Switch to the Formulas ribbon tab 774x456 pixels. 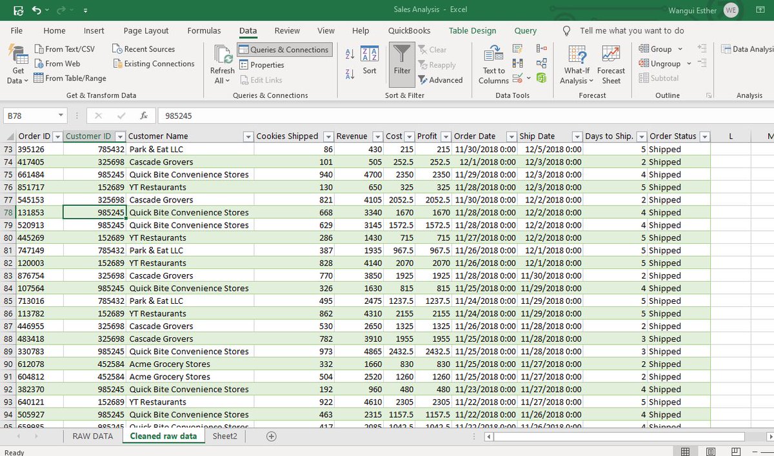click(204, 30)
